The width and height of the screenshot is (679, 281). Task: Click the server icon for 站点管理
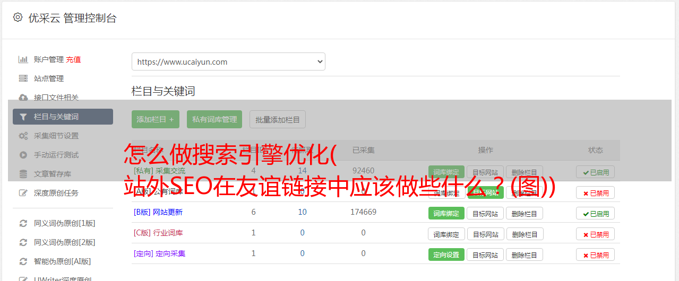[23, 78]
